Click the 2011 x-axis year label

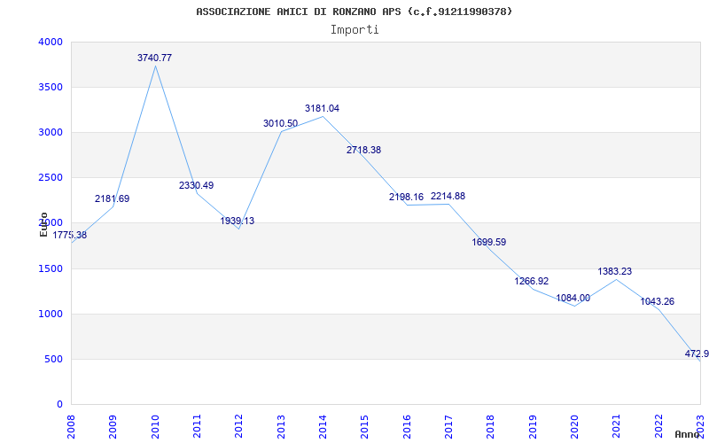click(197, 425)
